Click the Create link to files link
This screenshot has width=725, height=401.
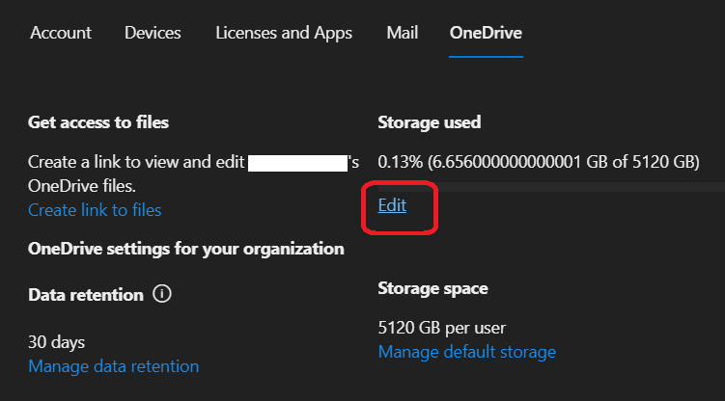pos(95,210)
